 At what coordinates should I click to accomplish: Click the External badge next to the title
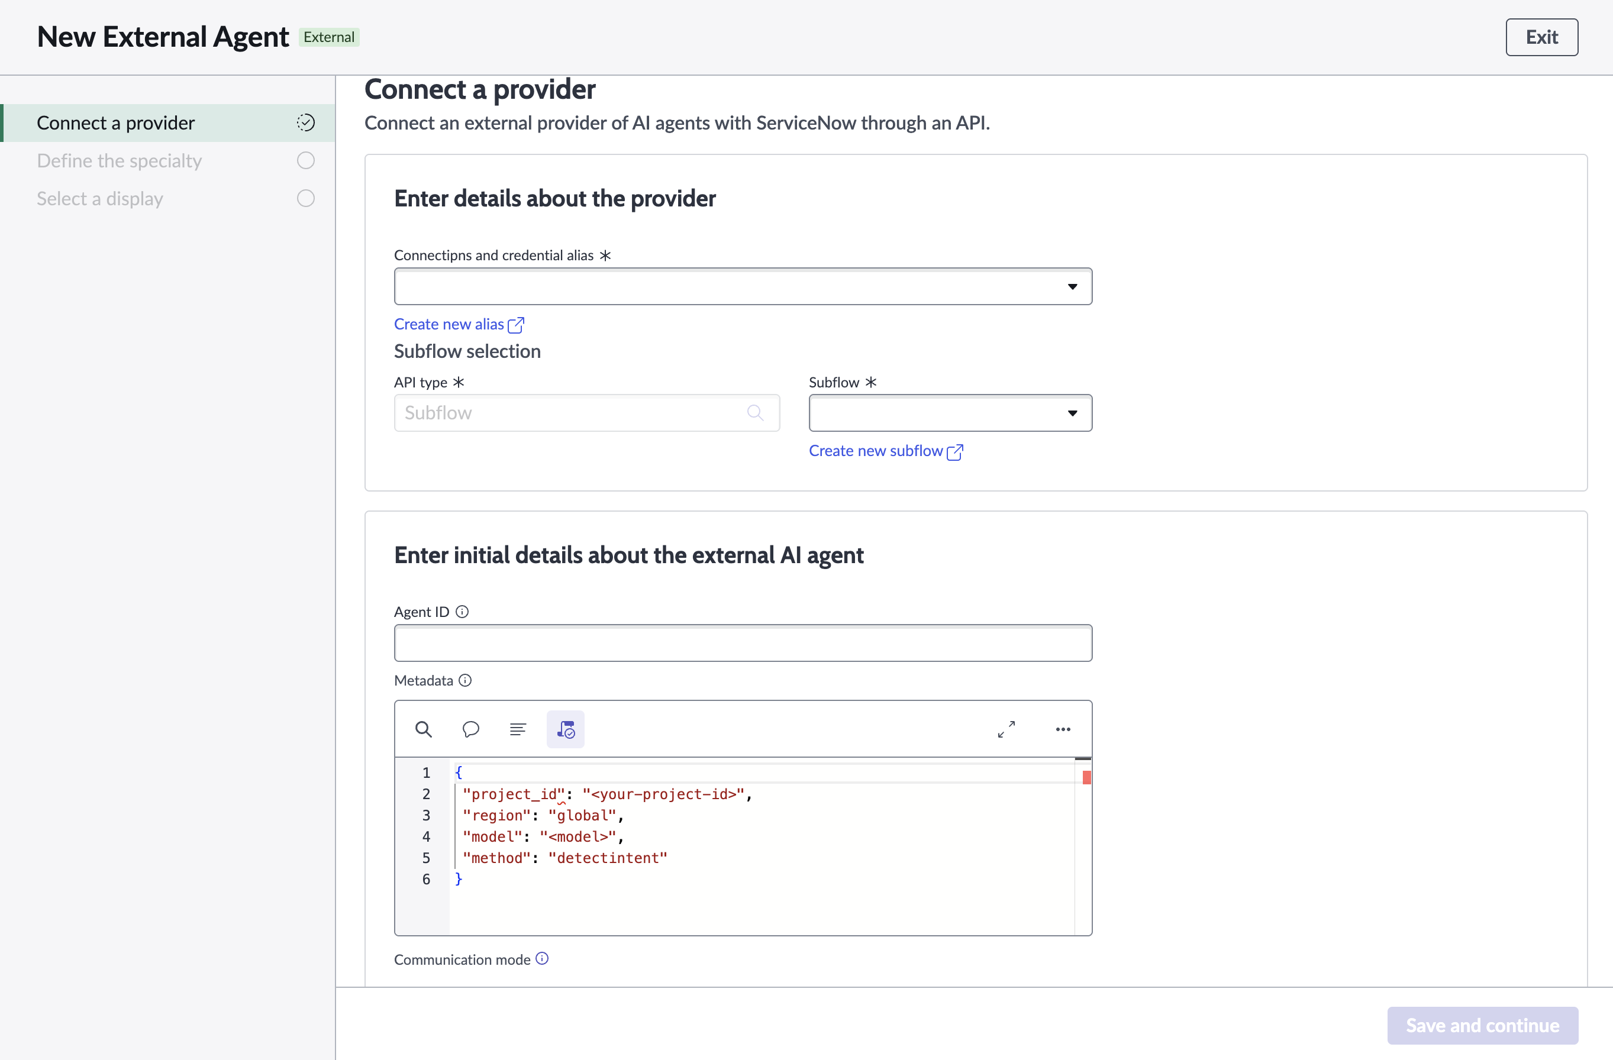pos(330,37)
